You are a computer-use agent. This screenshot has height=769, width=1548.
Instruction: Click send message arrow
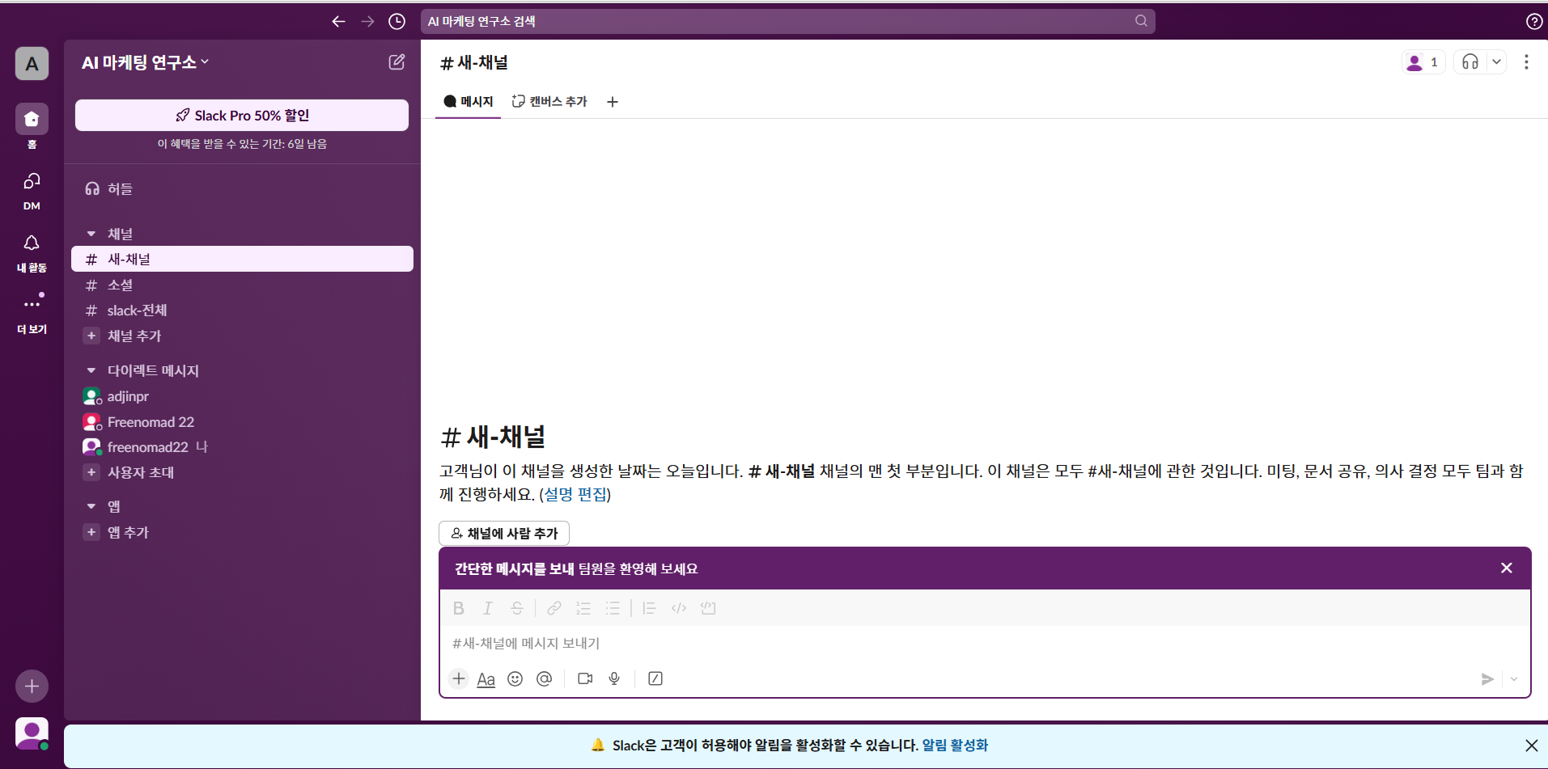tap(1487, 679)
